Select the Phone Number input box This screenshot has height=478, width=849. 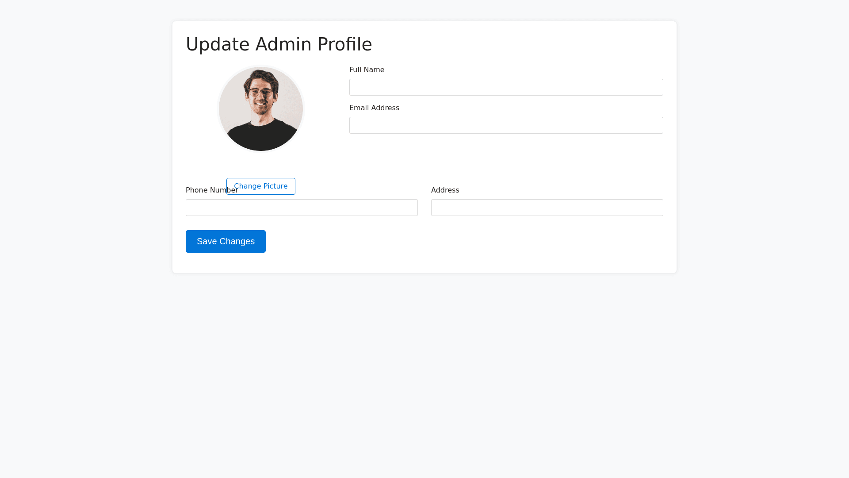pos(302,208)
